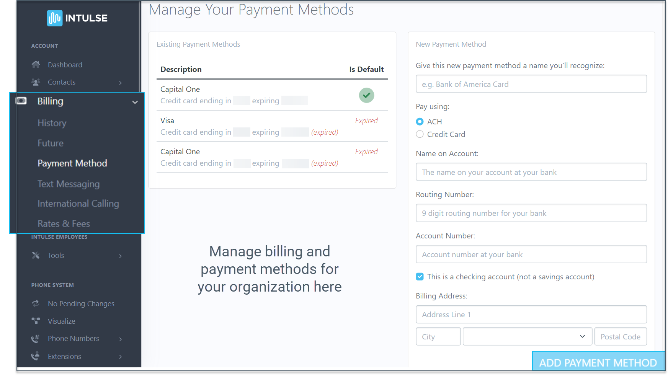
Task: Click the Is Default column header
Action: [366, 69]
